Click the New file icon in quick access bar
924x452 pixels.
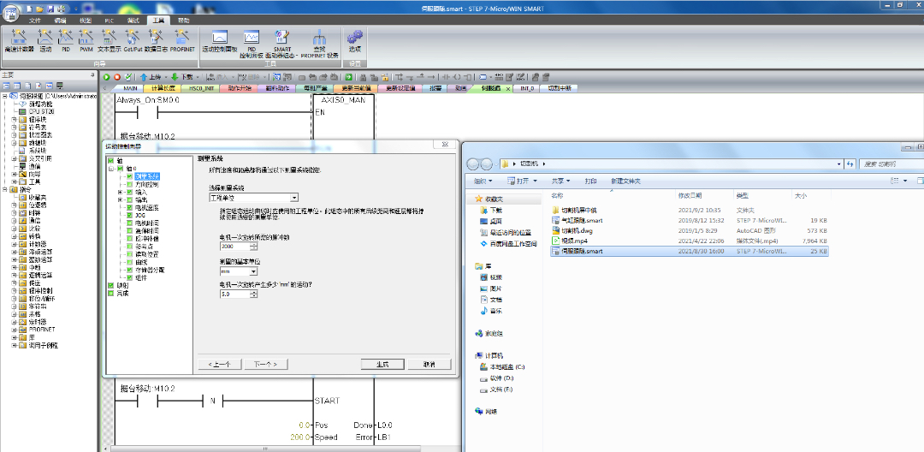29,9
